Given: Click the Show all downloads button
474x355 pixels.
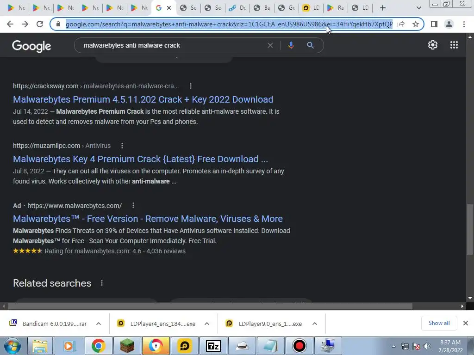Looking at the screenshot, I should point(439,323).
